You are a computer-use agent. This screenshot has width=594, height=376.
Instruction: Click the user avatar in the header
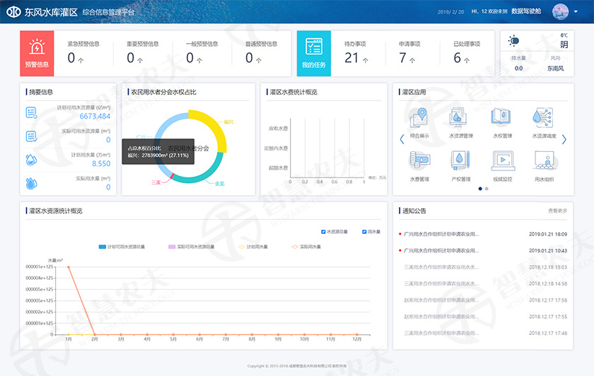pos(560,11)
